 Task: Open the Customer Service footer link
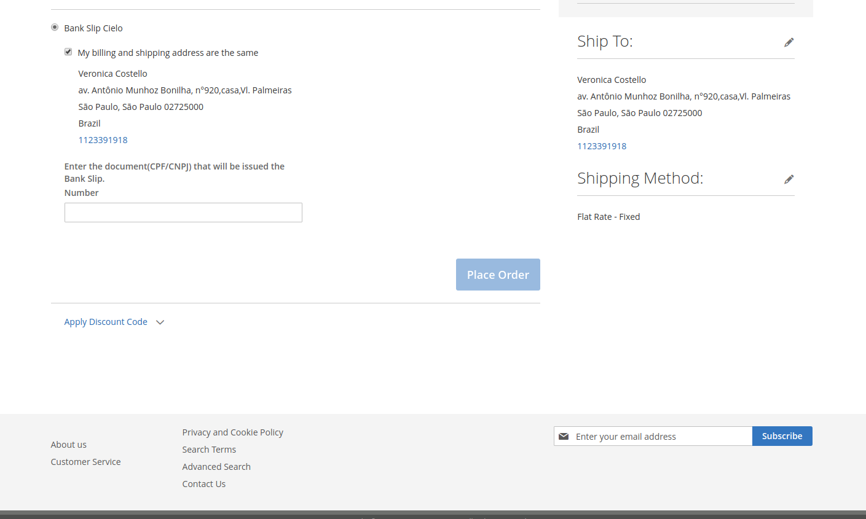click(86, 462)
